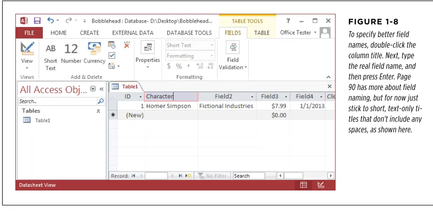The width and height of the screenshot is (433, 218).
Task: Select the FIELDS tab under Table Tools
Action: 233,33
